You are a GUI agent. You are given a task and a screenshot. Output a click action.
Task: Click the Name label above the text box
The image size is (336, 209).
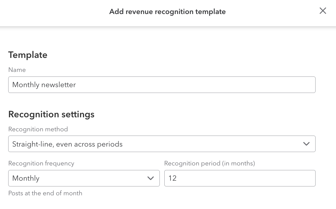pos(17,70)
